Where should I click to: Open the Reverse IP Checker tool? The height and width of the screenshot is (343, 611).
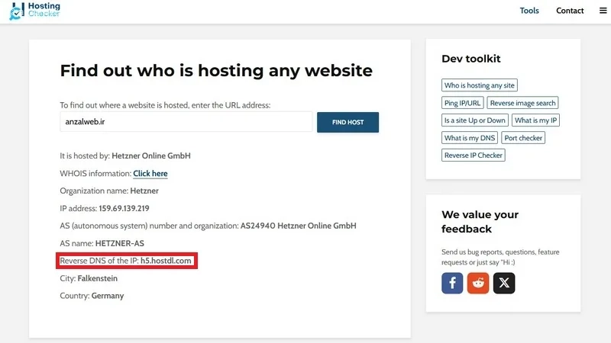coord(473,155)
